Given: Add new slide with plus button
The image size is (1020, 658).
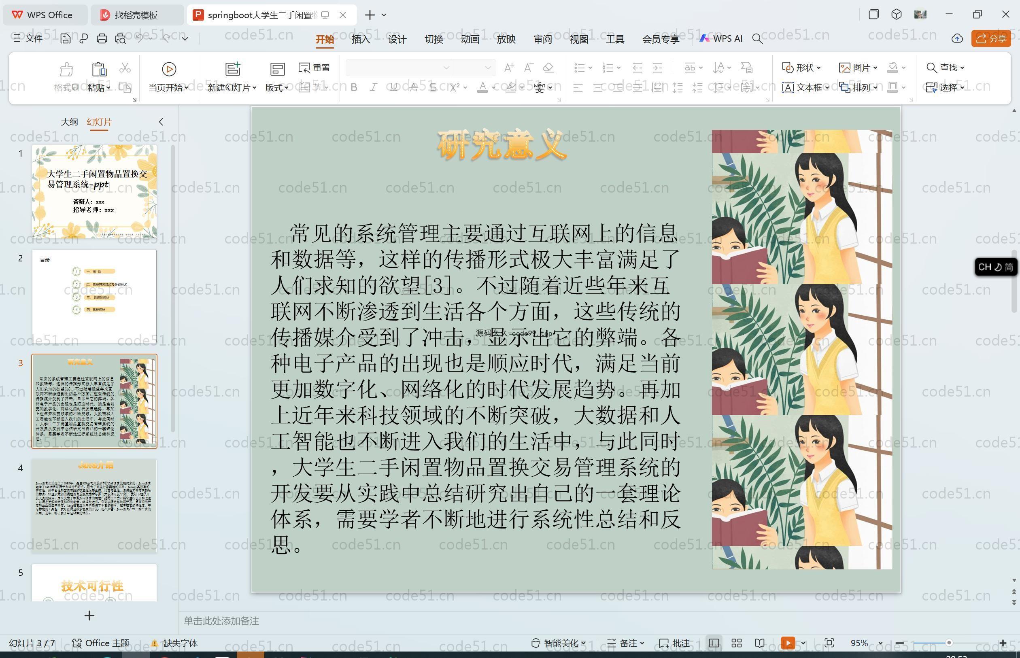Looking at the screenshot, I should (x=89, y=615).
